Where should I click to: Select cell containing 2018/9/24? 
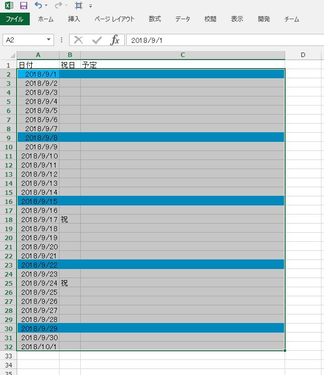point(38,283)
